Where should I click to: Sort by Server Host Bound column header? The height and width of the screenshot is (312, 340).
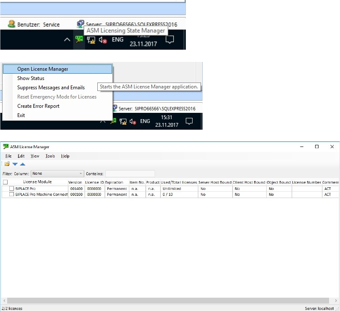(x=215, y=182)
